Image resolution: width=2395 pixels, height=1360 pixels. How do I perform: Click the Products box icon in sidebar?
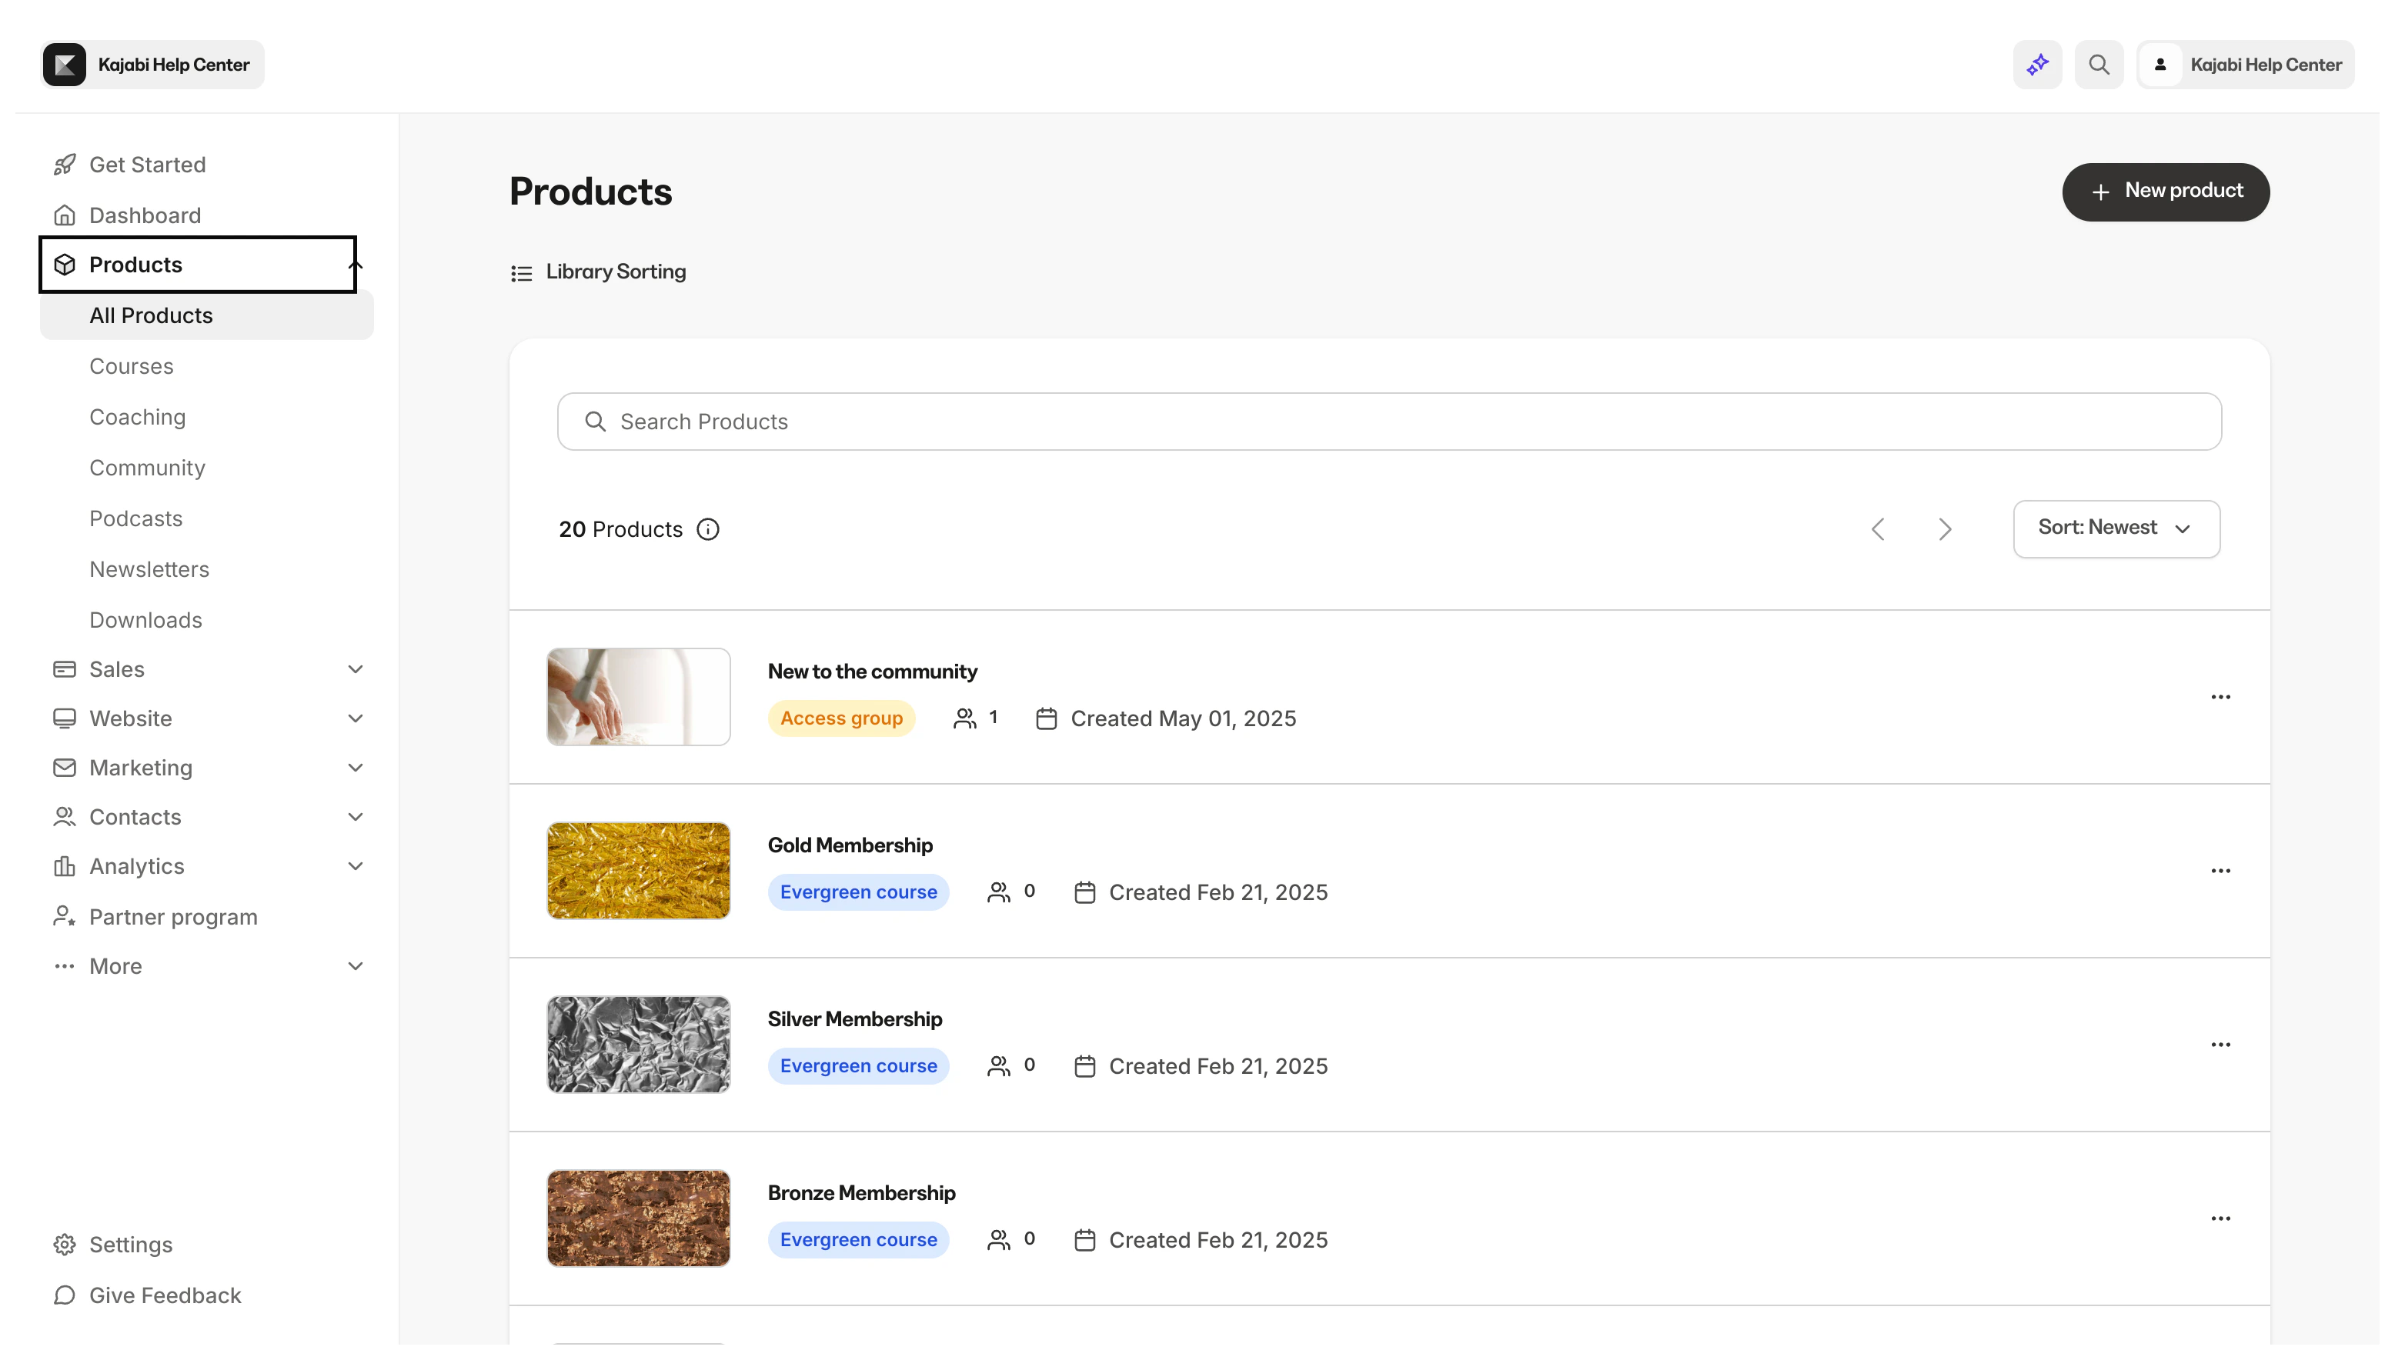(65, 265)
